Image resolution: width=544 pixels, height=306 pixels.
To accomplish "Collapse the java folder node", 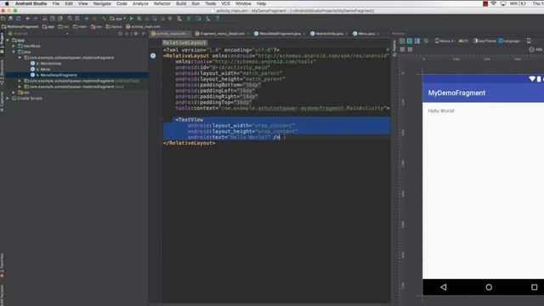I will pyautogui.click(x=14, y=52).
